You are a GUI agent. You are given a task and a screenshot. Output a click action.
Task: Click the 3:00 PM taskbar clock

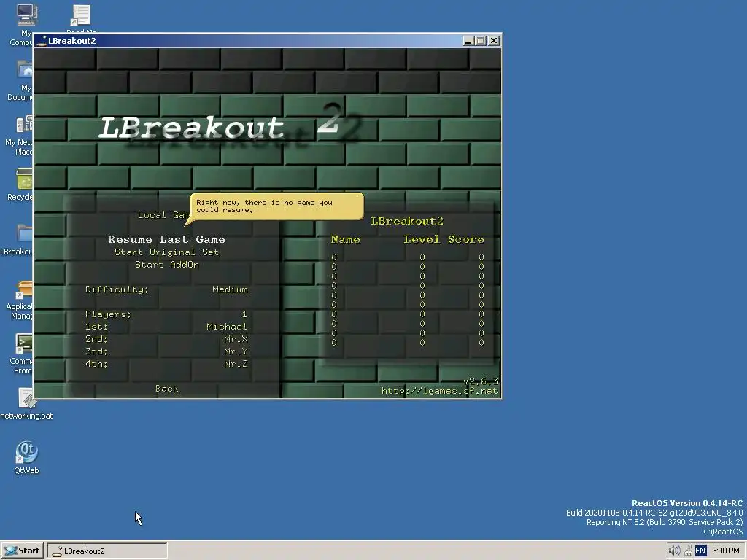click(726, 551)
